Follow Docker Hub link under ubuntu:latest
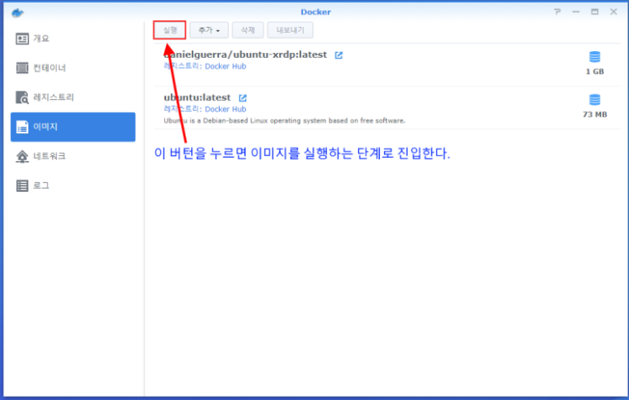The height and width of the screenshot is (400, 629). point(226,109)
